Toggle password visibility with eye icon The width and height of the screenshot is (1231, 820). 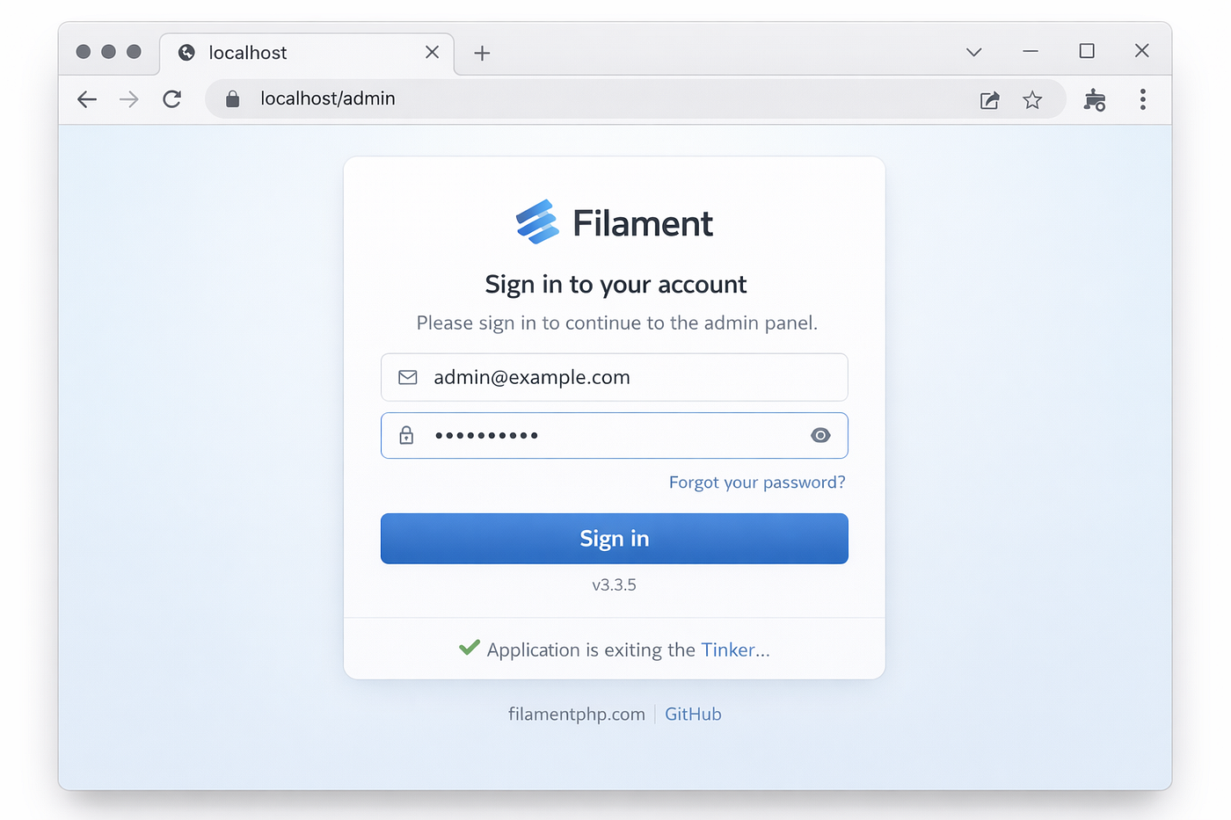(820, 435)
